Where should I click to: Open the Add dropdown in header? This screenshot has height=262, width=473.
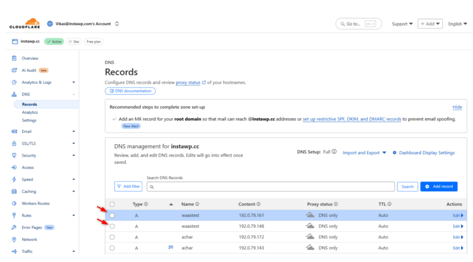coord(430,24)
